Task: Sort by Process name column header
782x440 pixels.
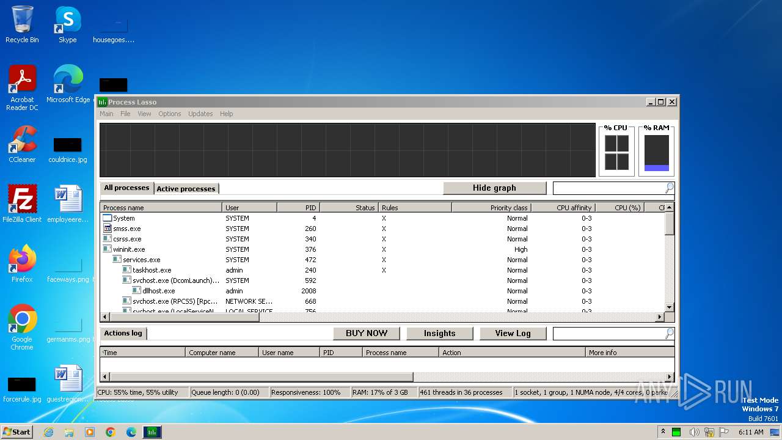Action: pyautogui.click(x=161, y=208)
